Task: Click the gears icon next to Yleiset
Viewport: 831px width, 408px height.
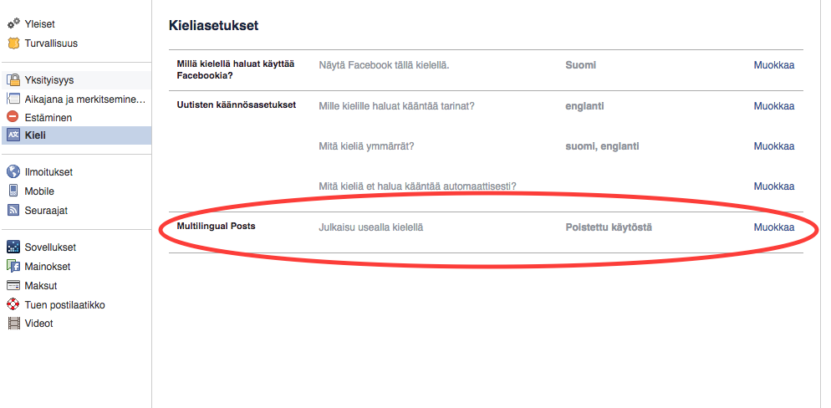Action: [13, 24]
